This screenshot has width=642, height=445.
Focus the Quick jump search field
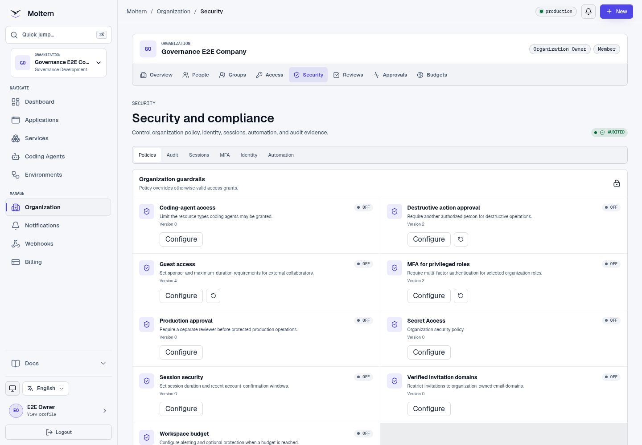point(58,35)
